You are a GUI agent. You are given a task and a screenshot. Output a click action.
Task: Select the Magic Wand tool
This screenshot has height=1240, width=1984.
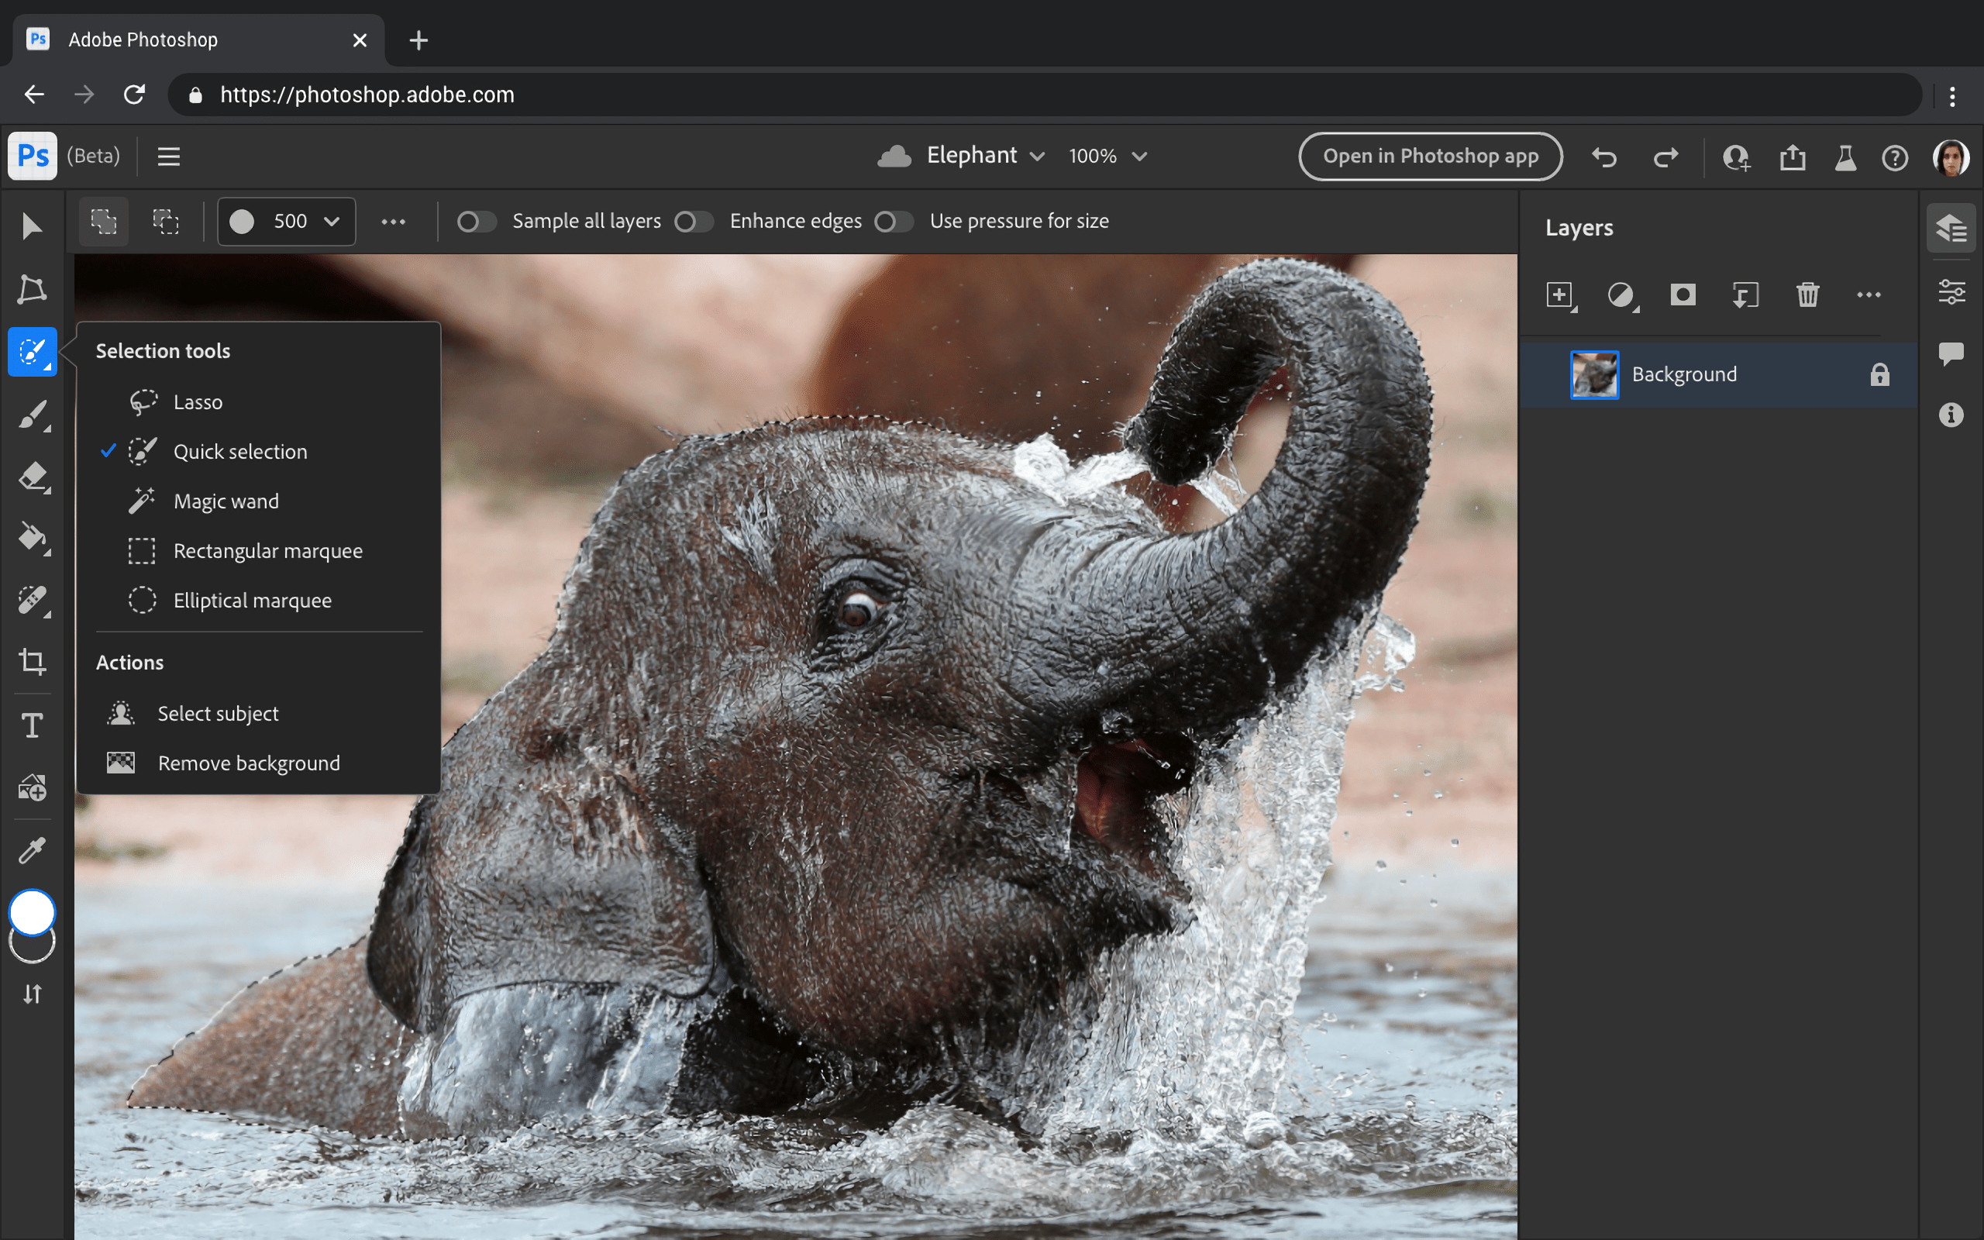(226, 500)
